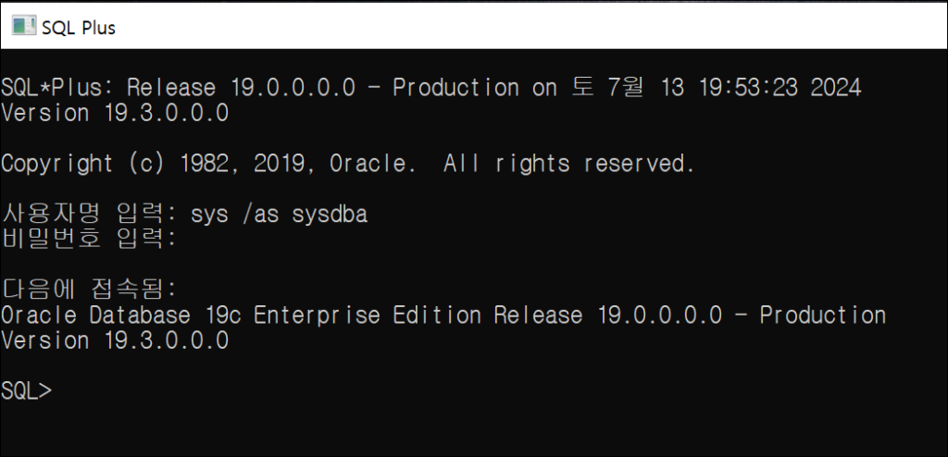This screenshot has height=457, width=948.
Task: Click the 토 7월 13 date text
Action: tap(629, 88)
